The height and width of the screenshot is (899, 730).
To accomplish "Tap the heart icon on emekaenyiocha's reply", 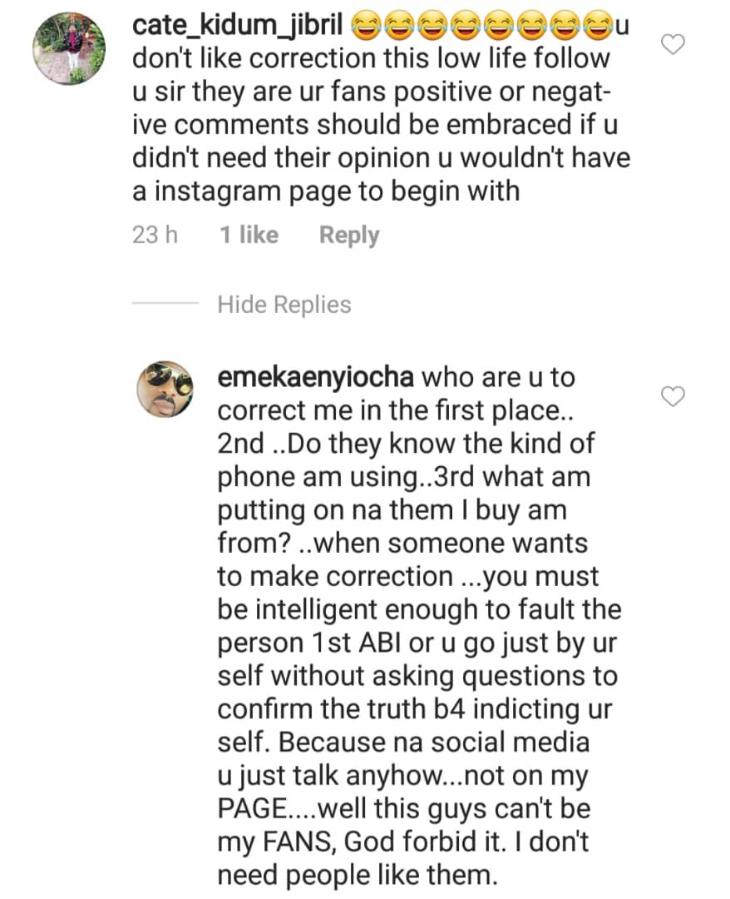I will point(673,397).
